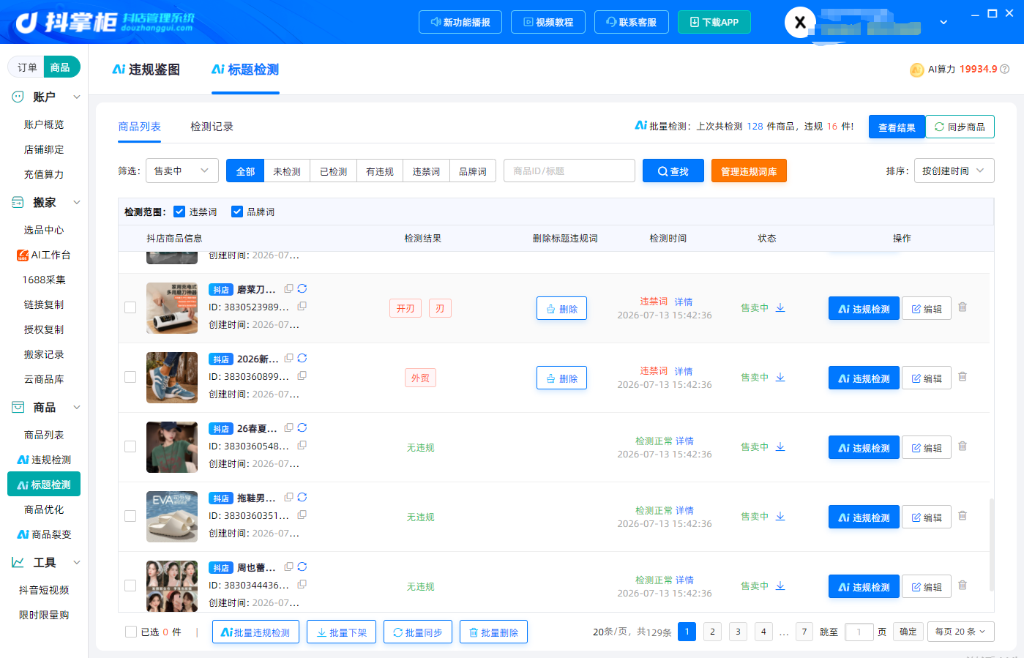Click the 商品ID/标题 search field
Image resolution: width=1024 pixels, height=658 pixels.
pos(569,171)
